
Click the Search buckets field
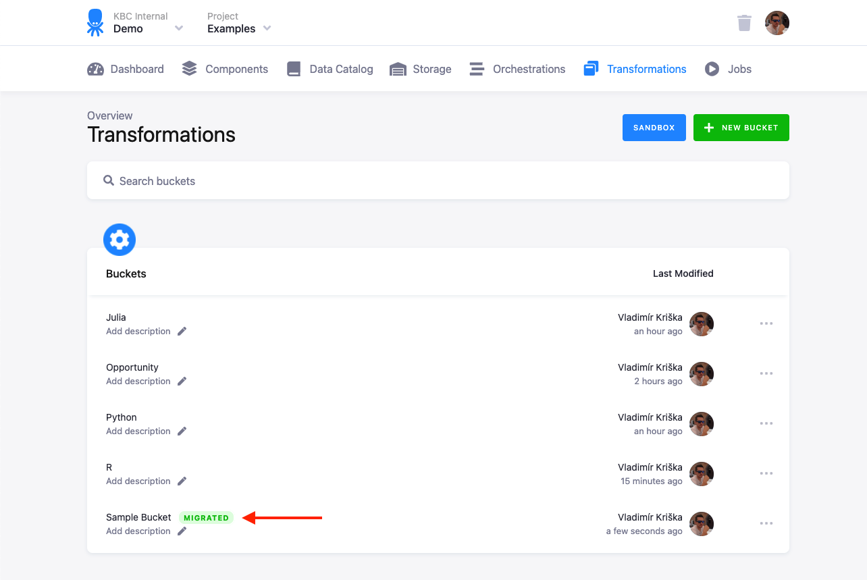(x=438, y=180)
